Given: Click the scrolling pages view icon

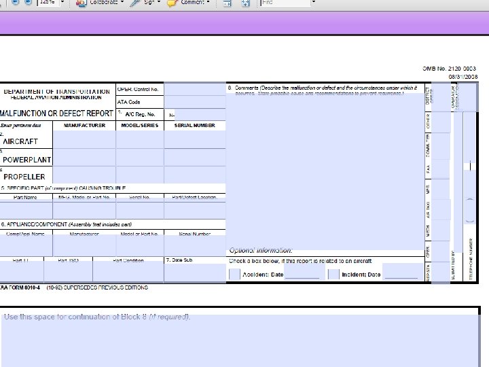Looking at the screenshot, I should [x=228, y=3].
